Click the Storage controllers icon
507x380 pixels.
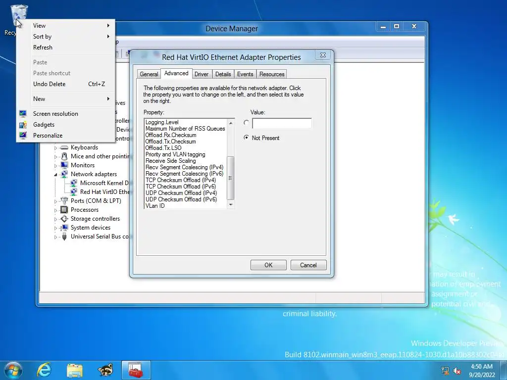pos(64,219)
